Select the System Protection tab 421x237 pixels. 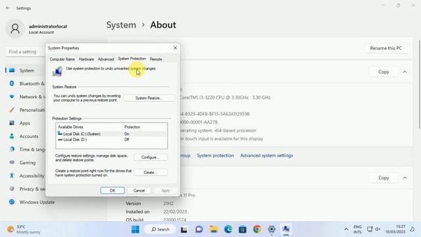coord(132,59)
